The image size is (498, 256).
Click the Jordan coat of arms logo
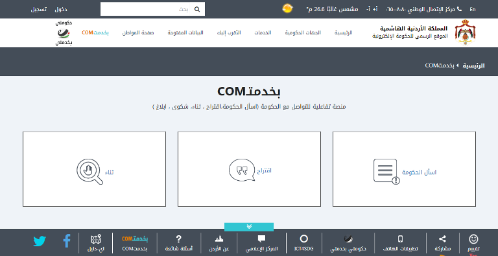(465, 32)
